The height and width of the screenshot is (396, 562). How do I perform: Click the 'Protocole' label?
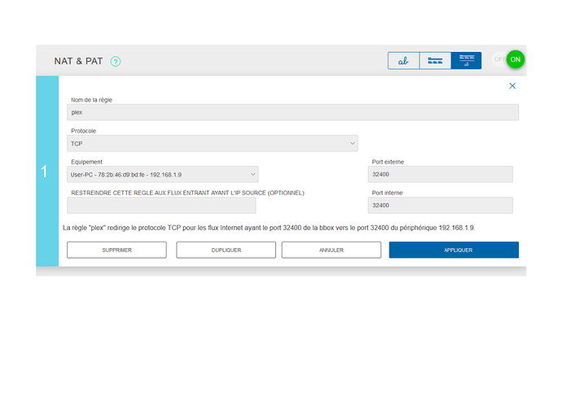coord(84,131)
